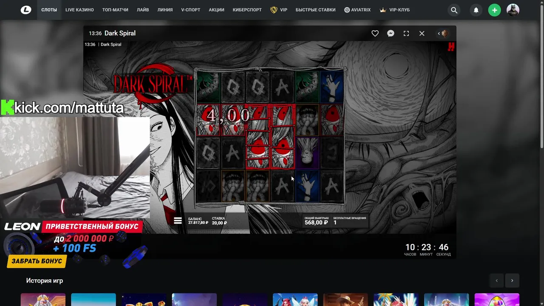544x306 pixels.
Task: Open the ЛАЙВ menu item
Action: [x=143, y=10]
